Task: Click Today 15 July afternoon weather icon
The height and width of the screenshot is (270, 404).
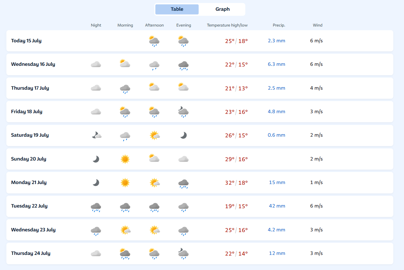Action: (x=154, y=41)
